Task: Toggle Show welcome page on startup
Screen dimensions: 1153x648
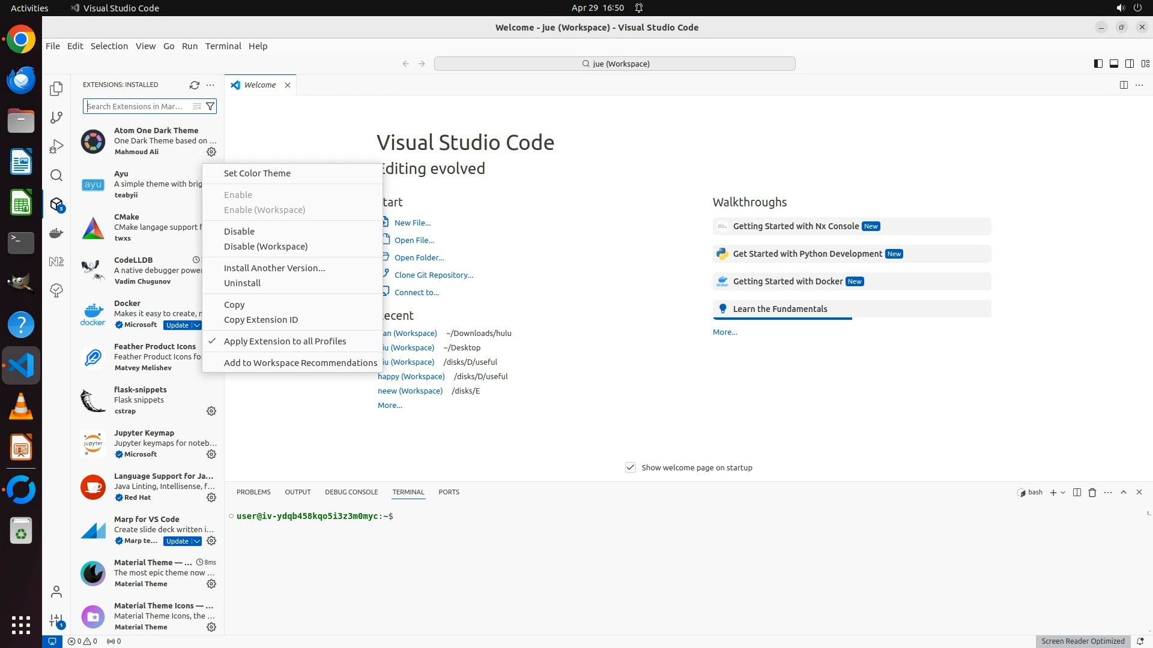Action: click(631, 467)
